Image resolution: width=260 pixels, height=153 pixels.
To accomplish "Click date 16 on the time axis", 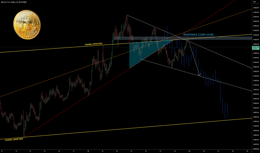I will (x=59, y=151).
